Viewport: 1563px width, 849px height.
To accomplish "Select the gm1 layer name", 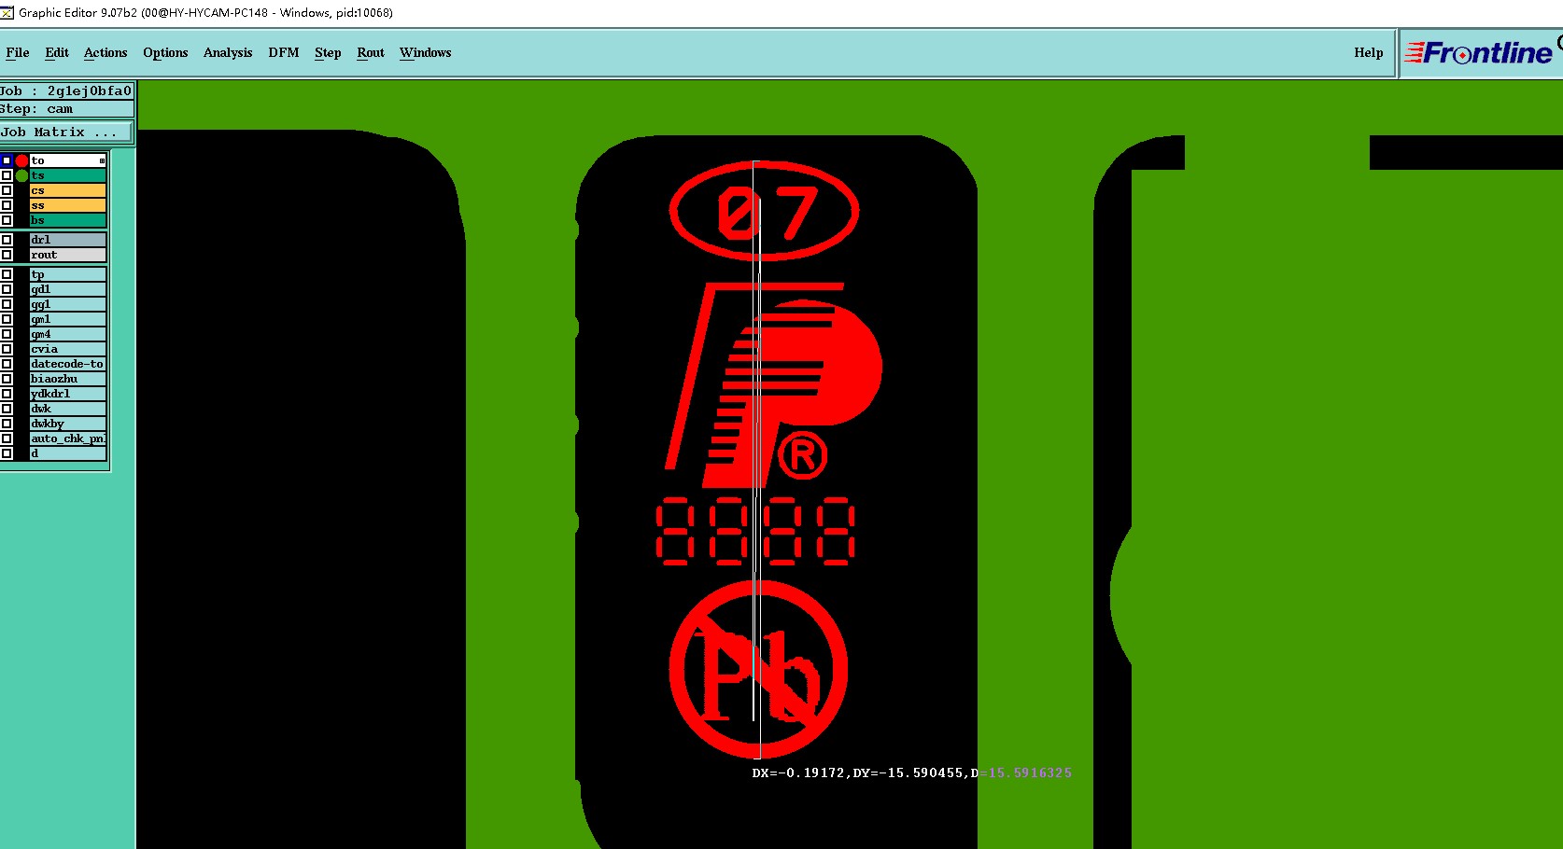I will point(67,319).
